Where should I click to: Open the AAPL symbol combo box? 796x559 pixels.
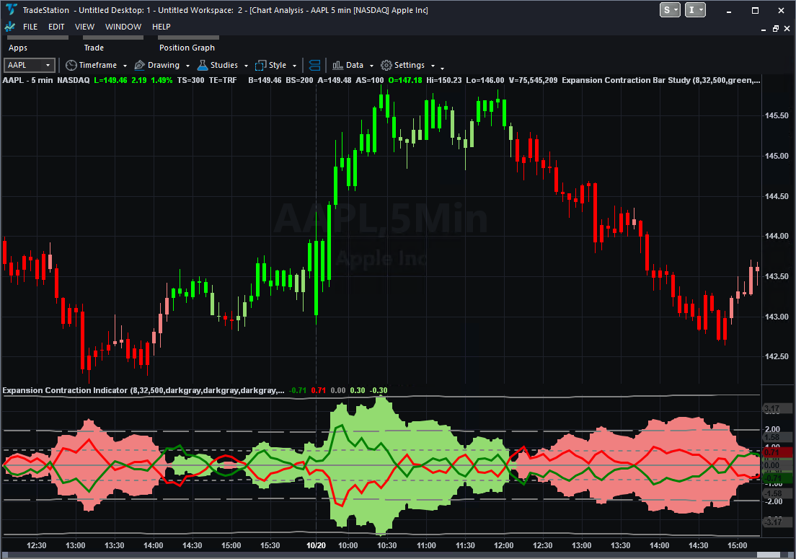(30, 65)
